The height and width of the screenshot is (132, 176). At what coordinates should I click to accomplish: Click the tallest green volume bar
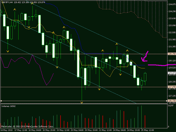point(141,117)
